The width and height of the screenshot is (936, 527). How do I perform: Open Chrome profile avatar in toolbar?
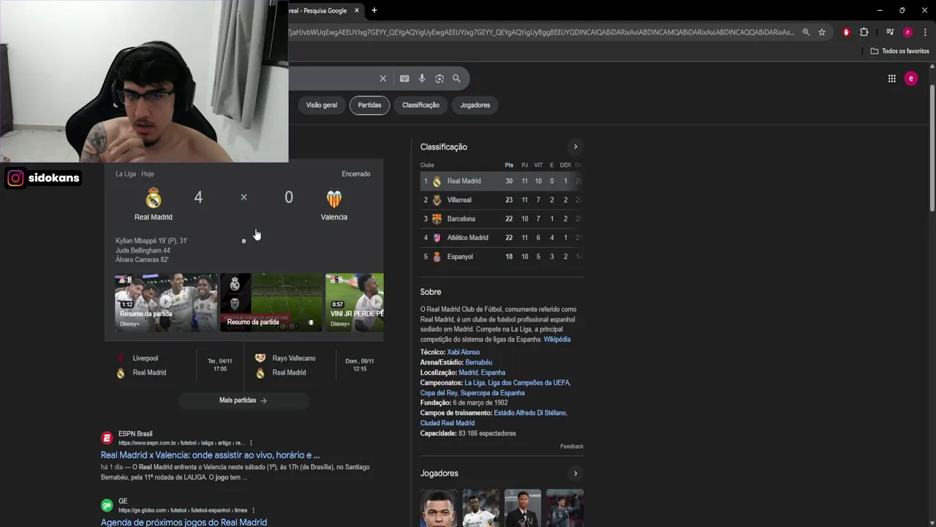(907, 32)
